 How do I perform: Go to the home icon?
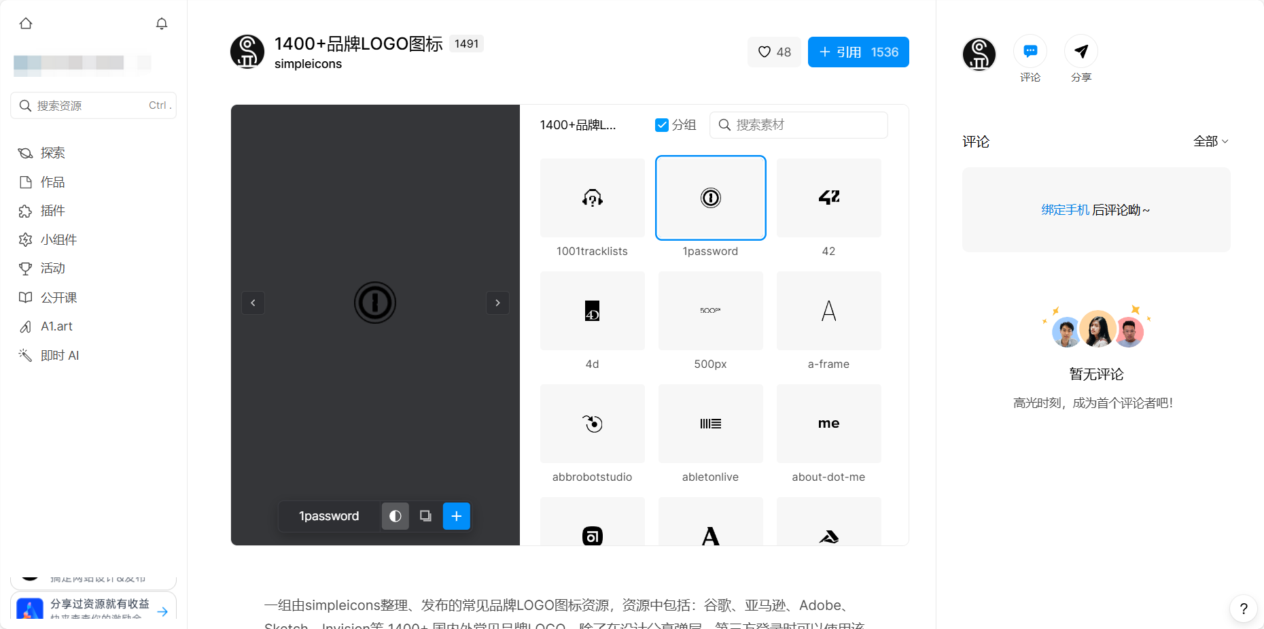(x=26, y=24)
